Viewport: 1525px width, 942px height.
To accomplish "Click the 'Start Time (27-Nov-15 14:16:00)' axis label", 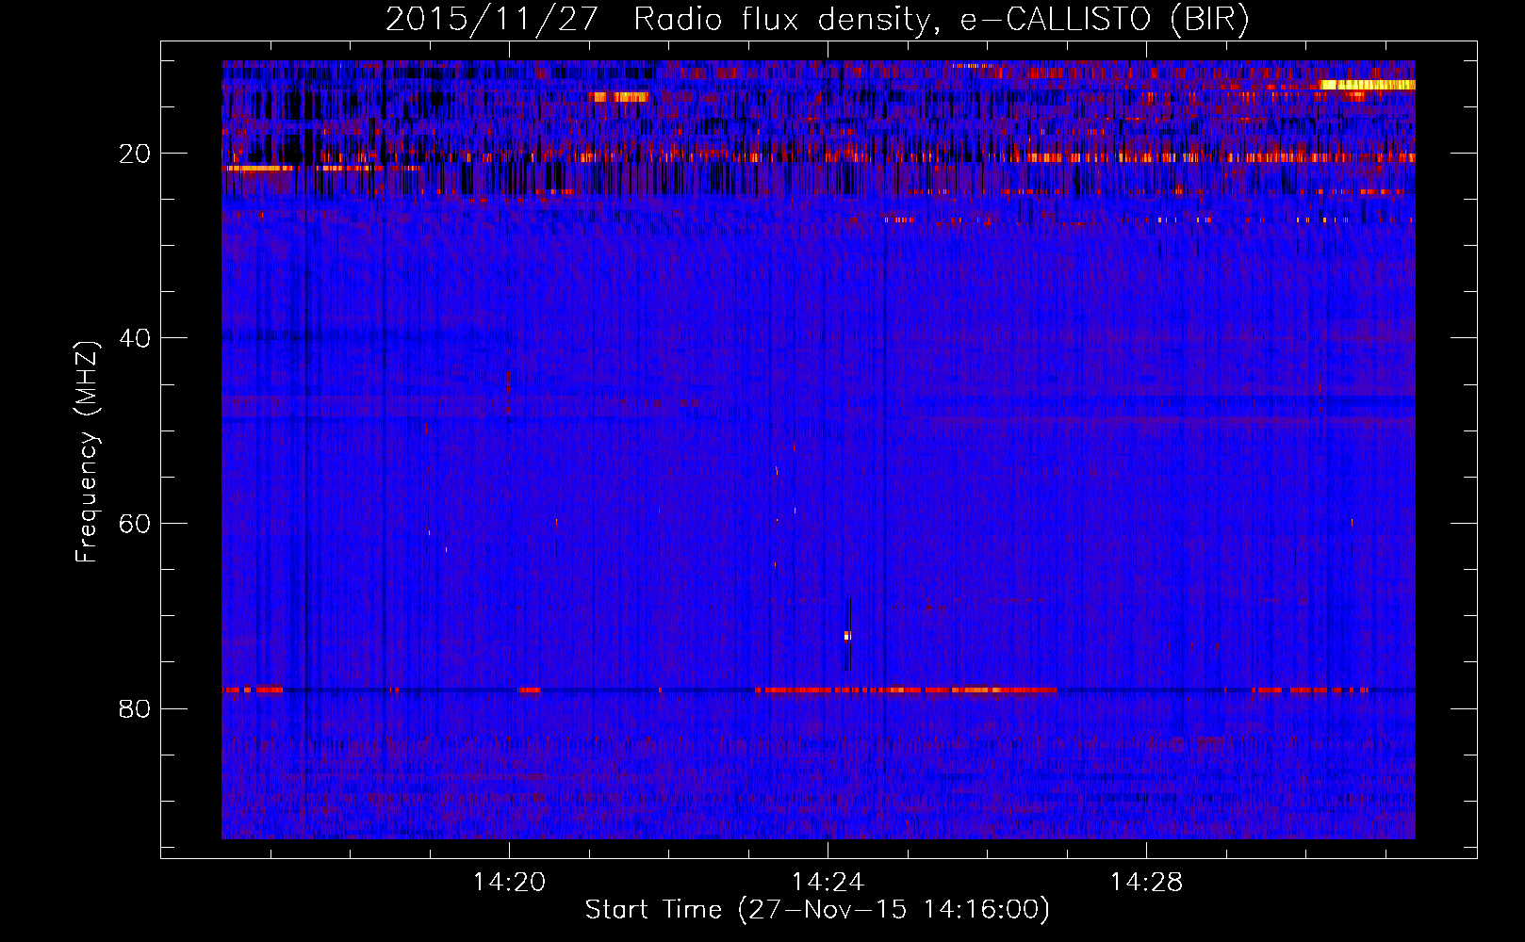I will 817,910.
